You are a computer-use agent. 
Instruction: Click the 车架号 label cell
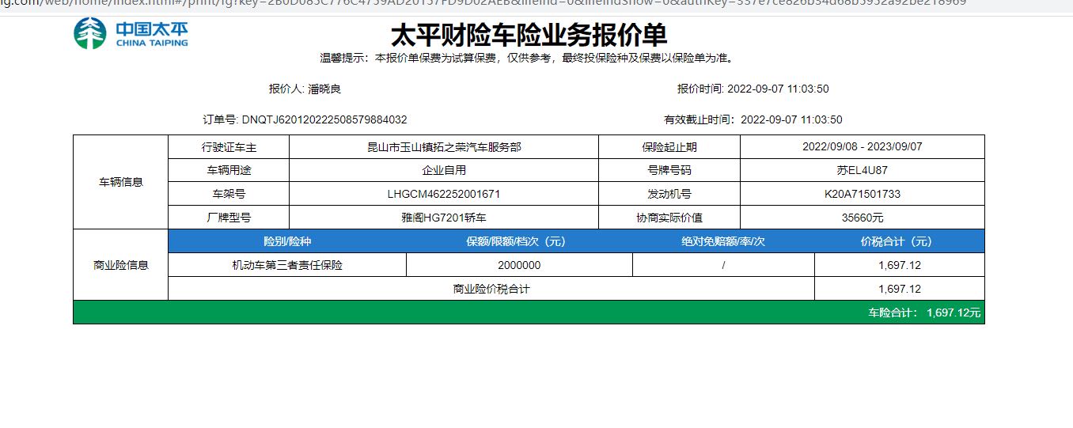click(229, 194)
